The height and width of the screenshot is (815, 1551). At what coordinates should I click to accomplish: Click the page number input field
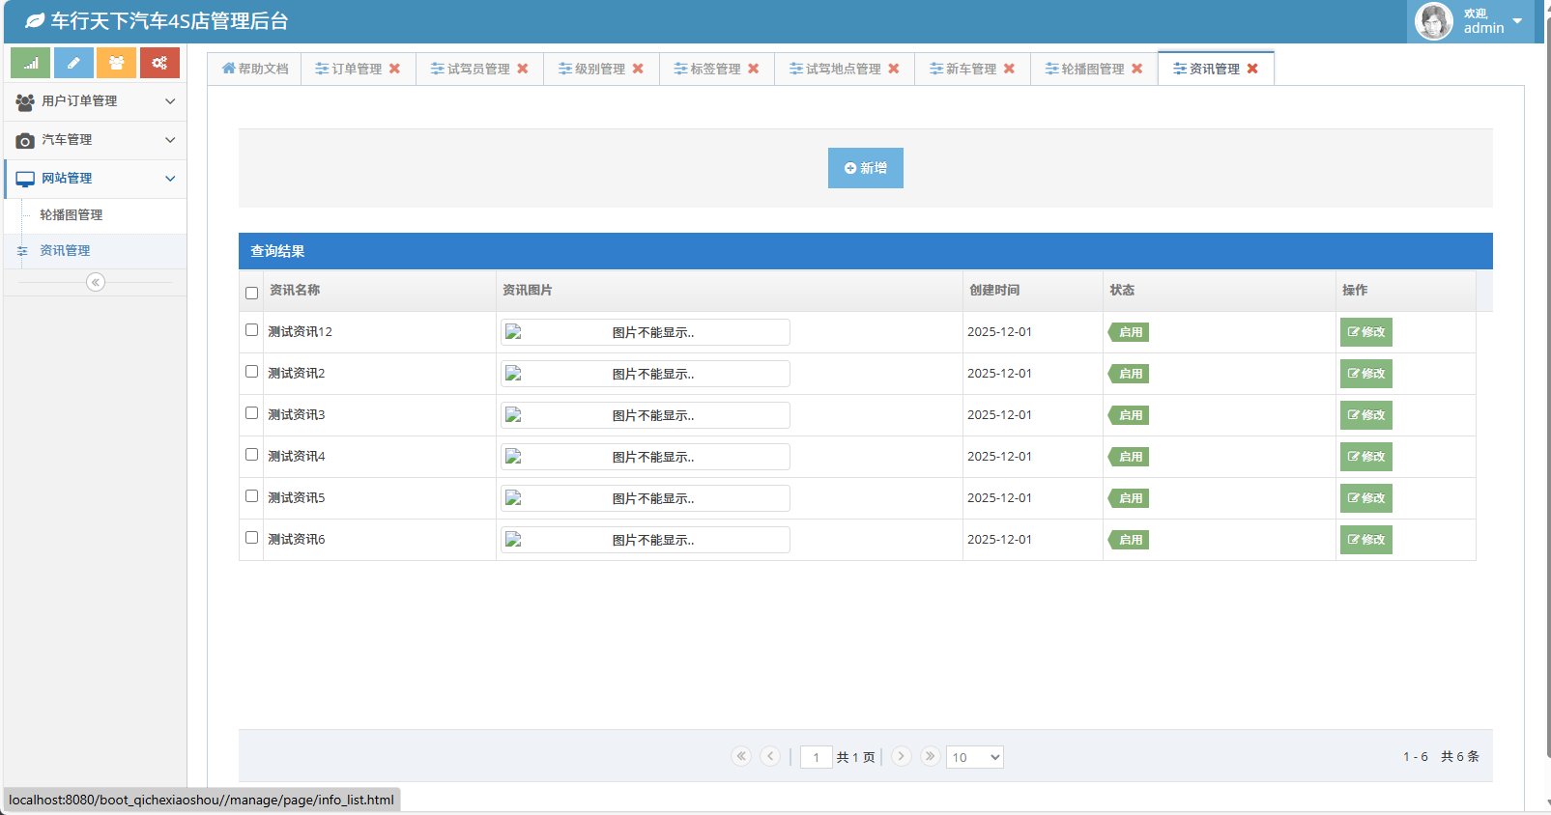[x=816, y=757]
